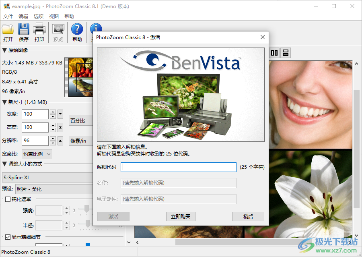
Task: Print using the 打印 toolbar icon
Action: [x=39, y=32]
